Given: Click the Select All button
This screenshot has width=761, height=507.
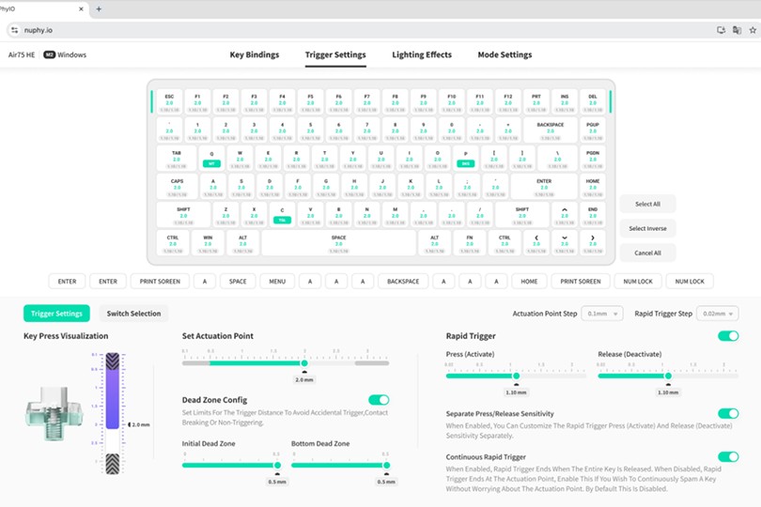Looking at the screenshot, I should pos(647,204).
